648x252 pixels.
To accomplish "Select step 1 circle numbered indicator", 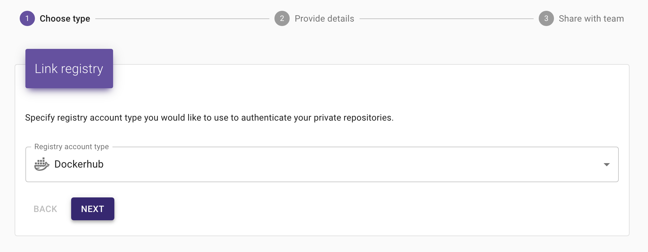I will pos(27,18).
